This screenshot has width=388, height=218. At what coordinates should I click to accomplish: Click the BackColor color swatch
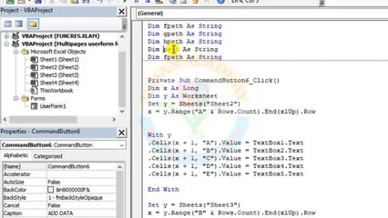click(x=50, y=190)
